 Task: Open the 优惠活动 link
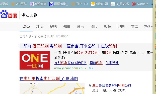112,63
